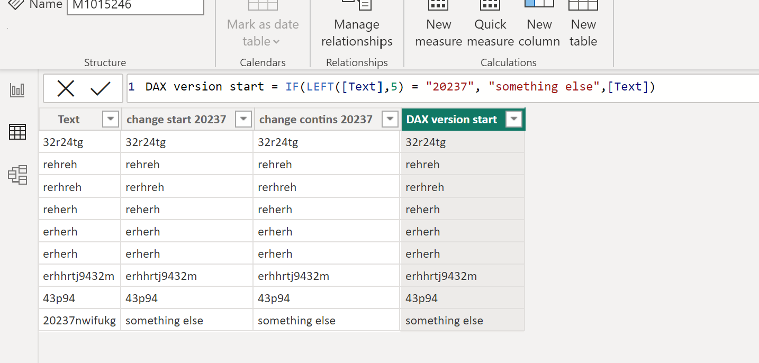The height and width of the screenshot is (363, 759).
Task: Open filter dropdown for Text column
Action: click(110, 120)
